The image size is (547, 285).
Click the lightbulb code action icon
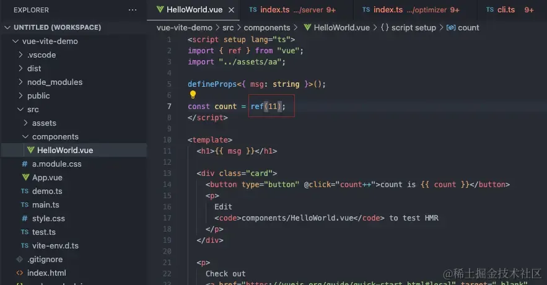pyautogui.click(x=193, y=95)
